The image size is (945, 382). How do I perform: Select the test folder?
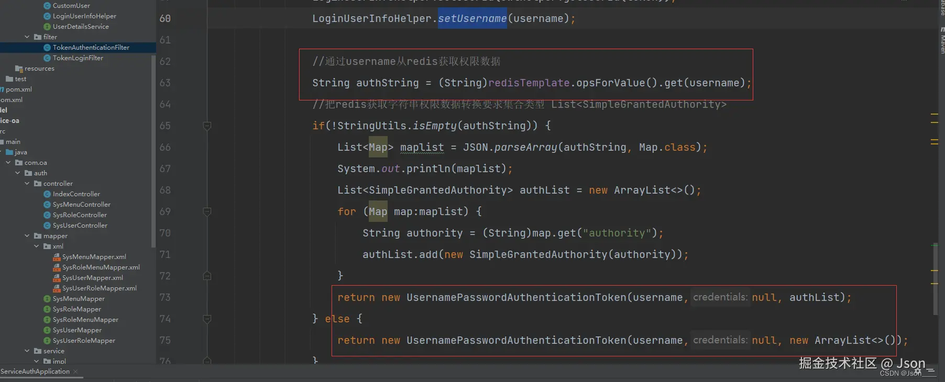[x=20, y=79]
